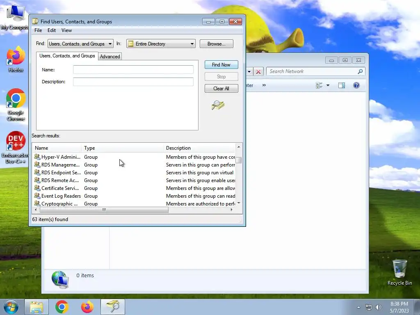
Task: Open the Edit menu
Action: (x=51, y=30)
